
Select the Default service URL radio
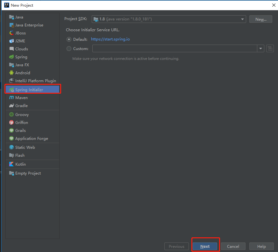(69, 40)
